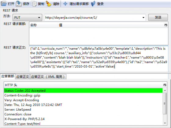
Task: Open the request headers table column picker icon
Action: 166,25
